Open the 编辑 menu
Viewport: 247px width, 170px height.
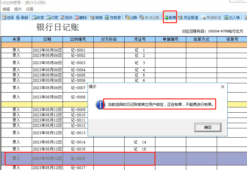(x=6, y=9)
